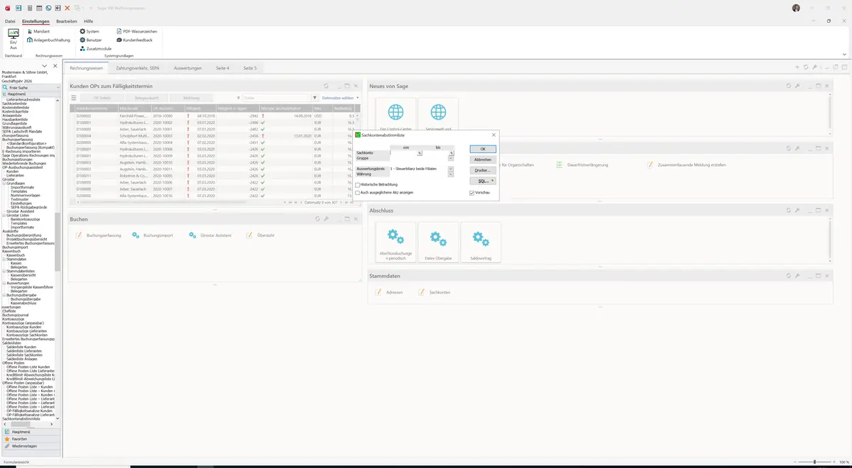
Task: Open the Auswertungskreis dropdown
Action: [x=451, y=169]
